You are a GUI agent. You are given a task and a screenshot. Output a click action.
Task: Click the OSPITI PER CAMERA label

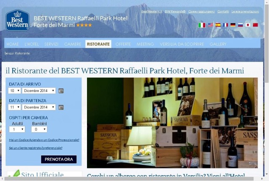click(x=28, y=118)
